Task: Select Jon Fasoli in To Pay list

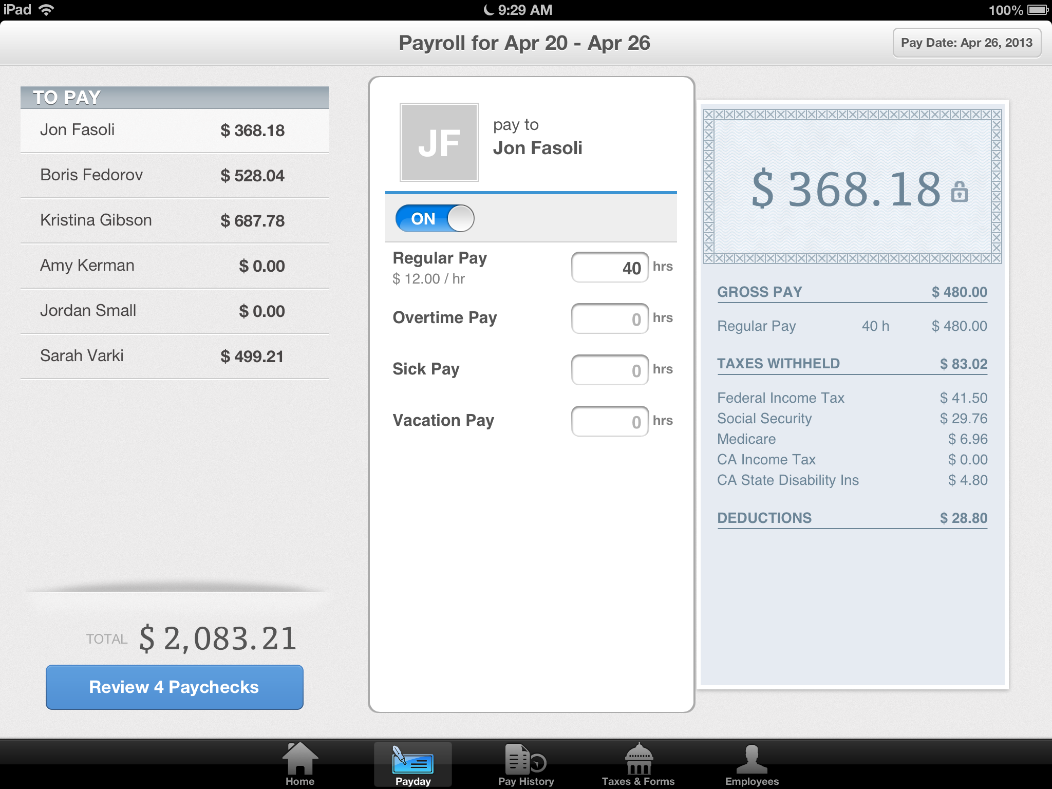Action: [x=175, y=130]
